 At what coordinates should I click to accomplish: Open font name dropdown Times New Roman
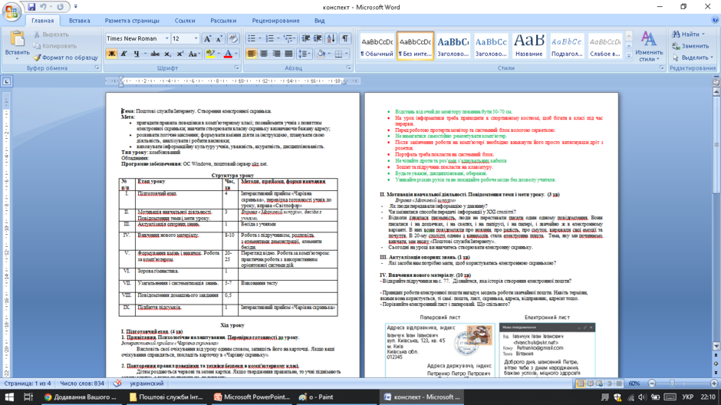166,38
